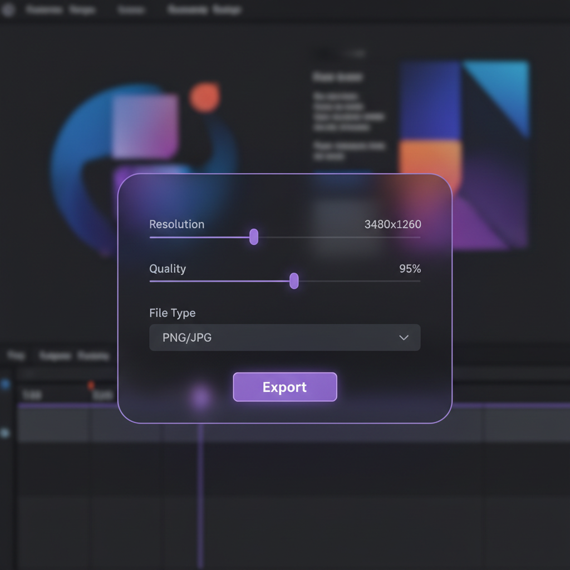Open the PNG/JPG file type dropdown
The height and width of the screenshot is (570, 570).
pos(284,337)
